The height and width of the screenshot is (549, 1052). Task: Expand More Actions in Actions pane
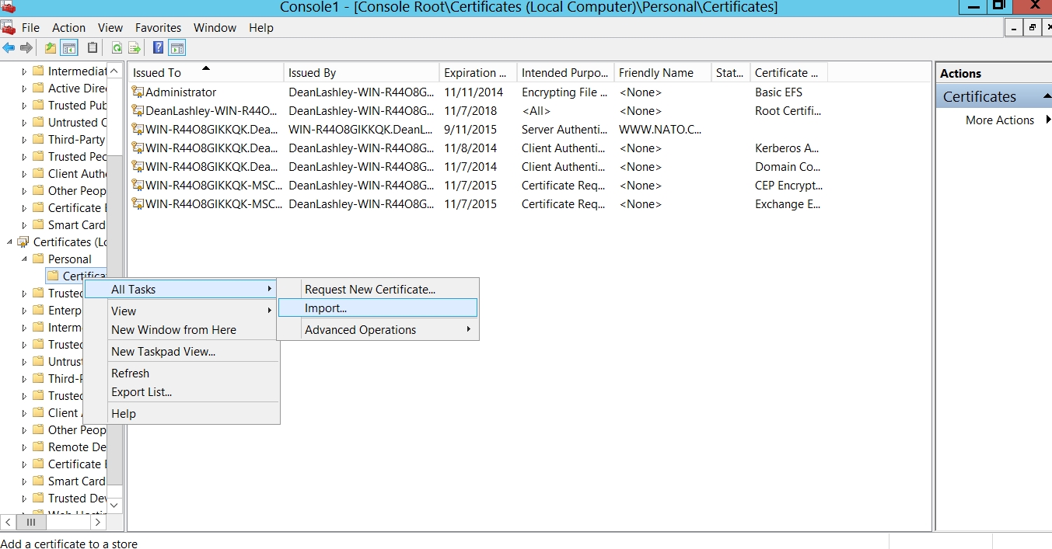pyautogui.click(x=1047, y=120)
